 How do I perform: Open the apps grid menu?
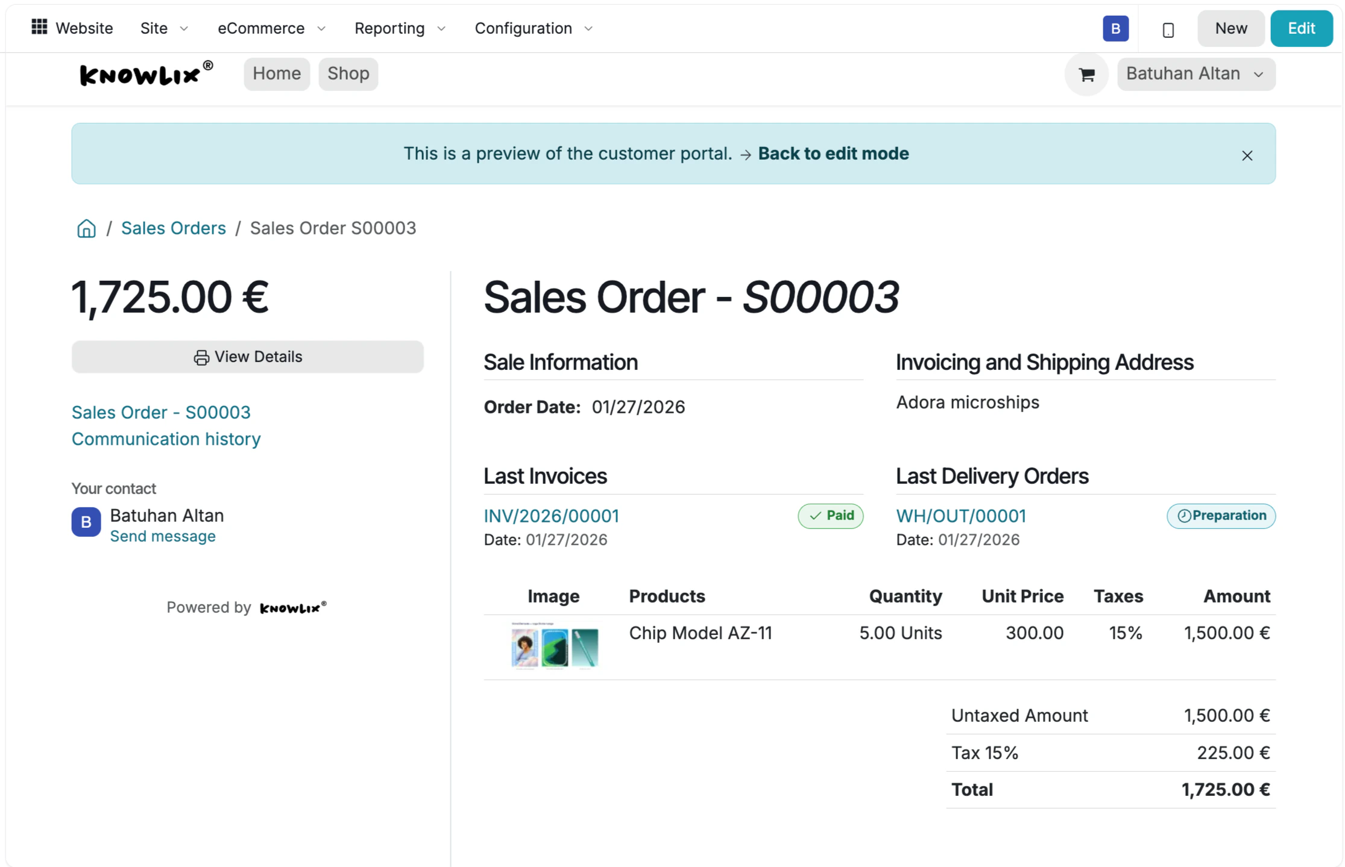click(x=39, y=28)
